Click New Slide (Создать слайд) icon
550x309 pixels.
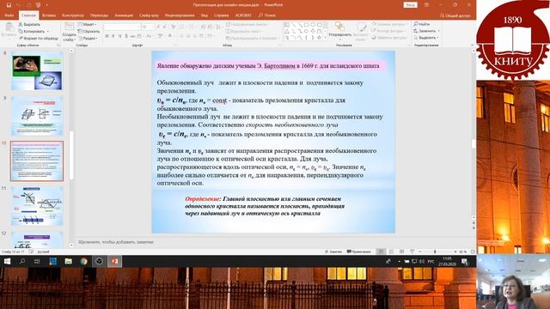(x=69, y=27)
